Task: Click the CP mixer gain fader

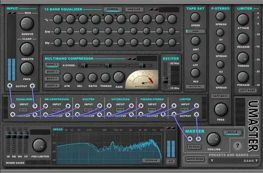Action: click(26, 135)
